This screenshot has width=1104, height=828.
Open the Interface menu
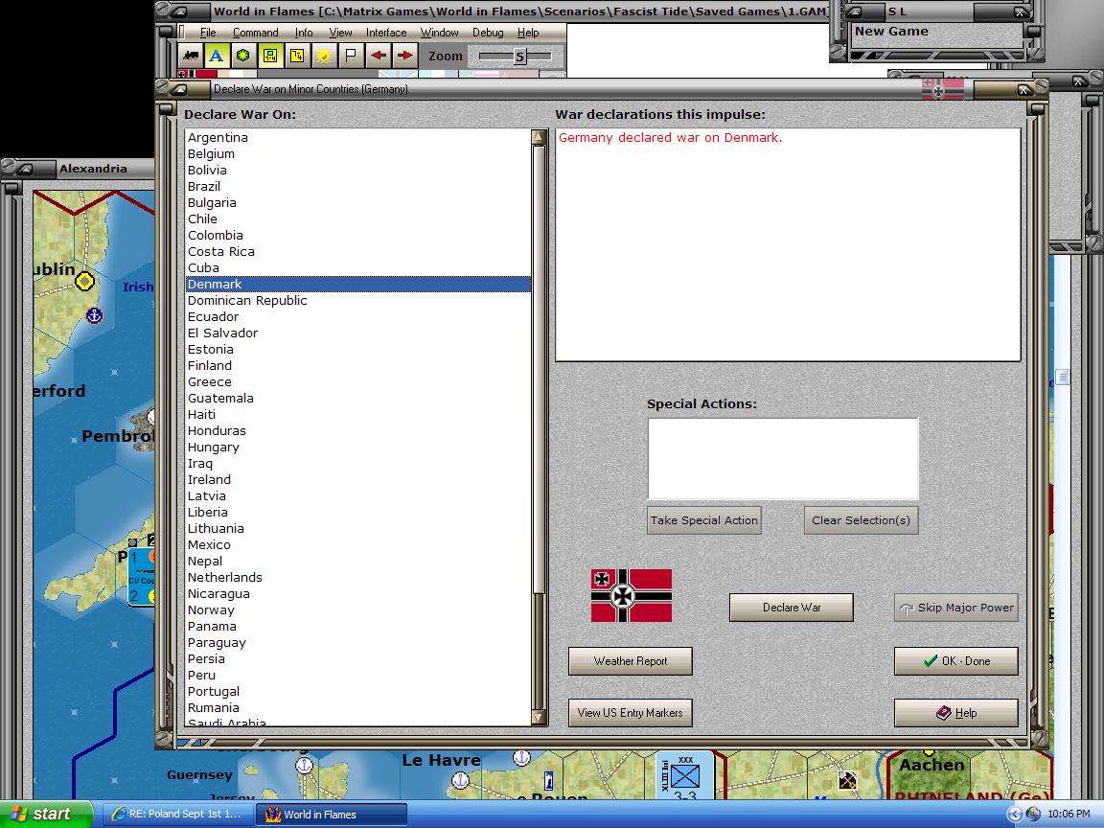pos(386,33)
